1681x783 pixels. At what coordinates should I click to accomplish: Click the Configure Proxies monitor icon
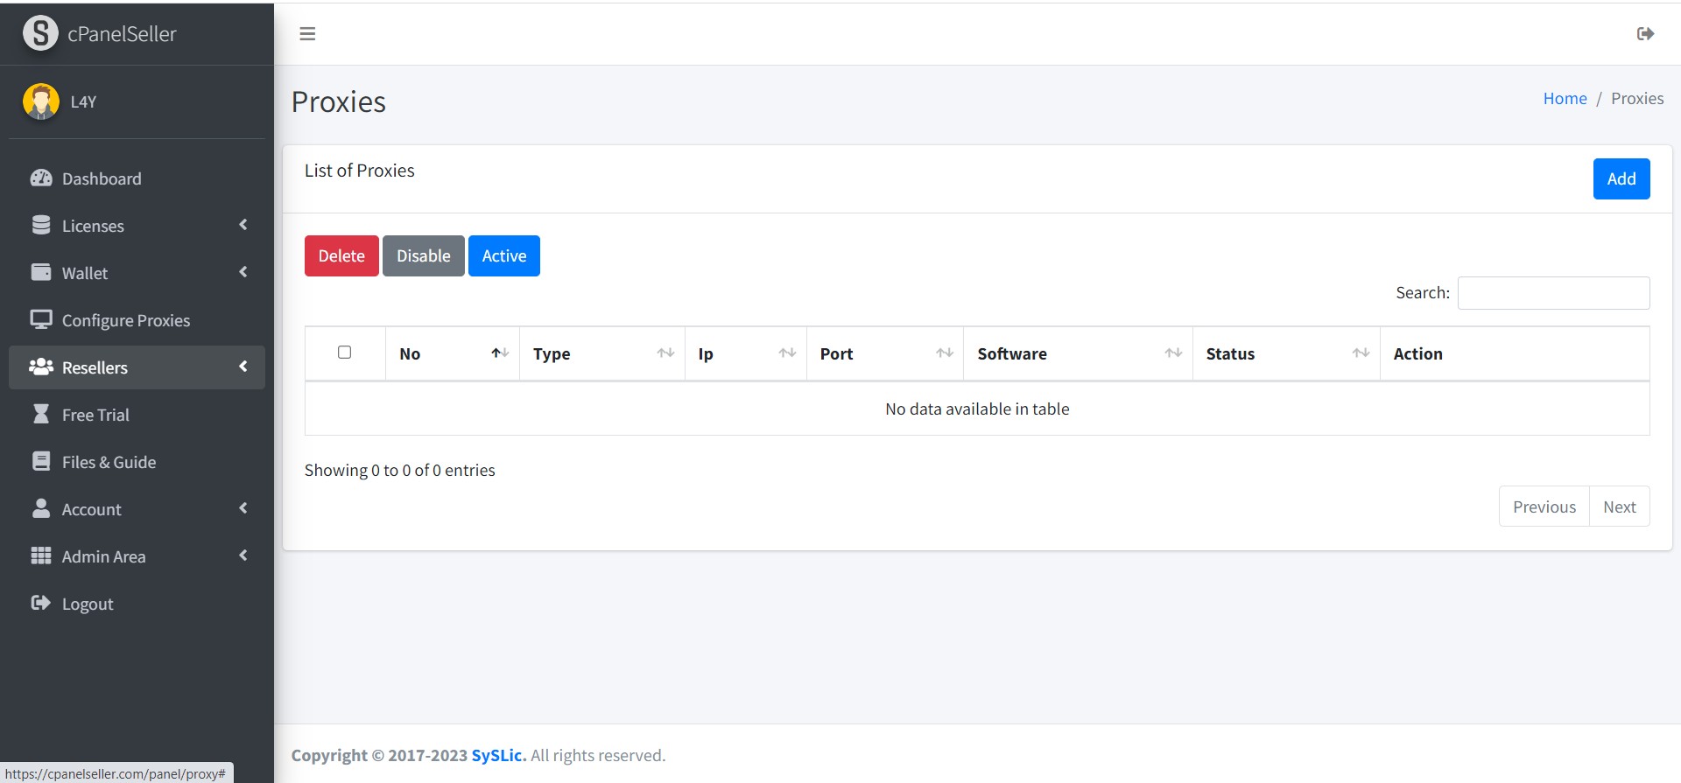pos(41,320)
